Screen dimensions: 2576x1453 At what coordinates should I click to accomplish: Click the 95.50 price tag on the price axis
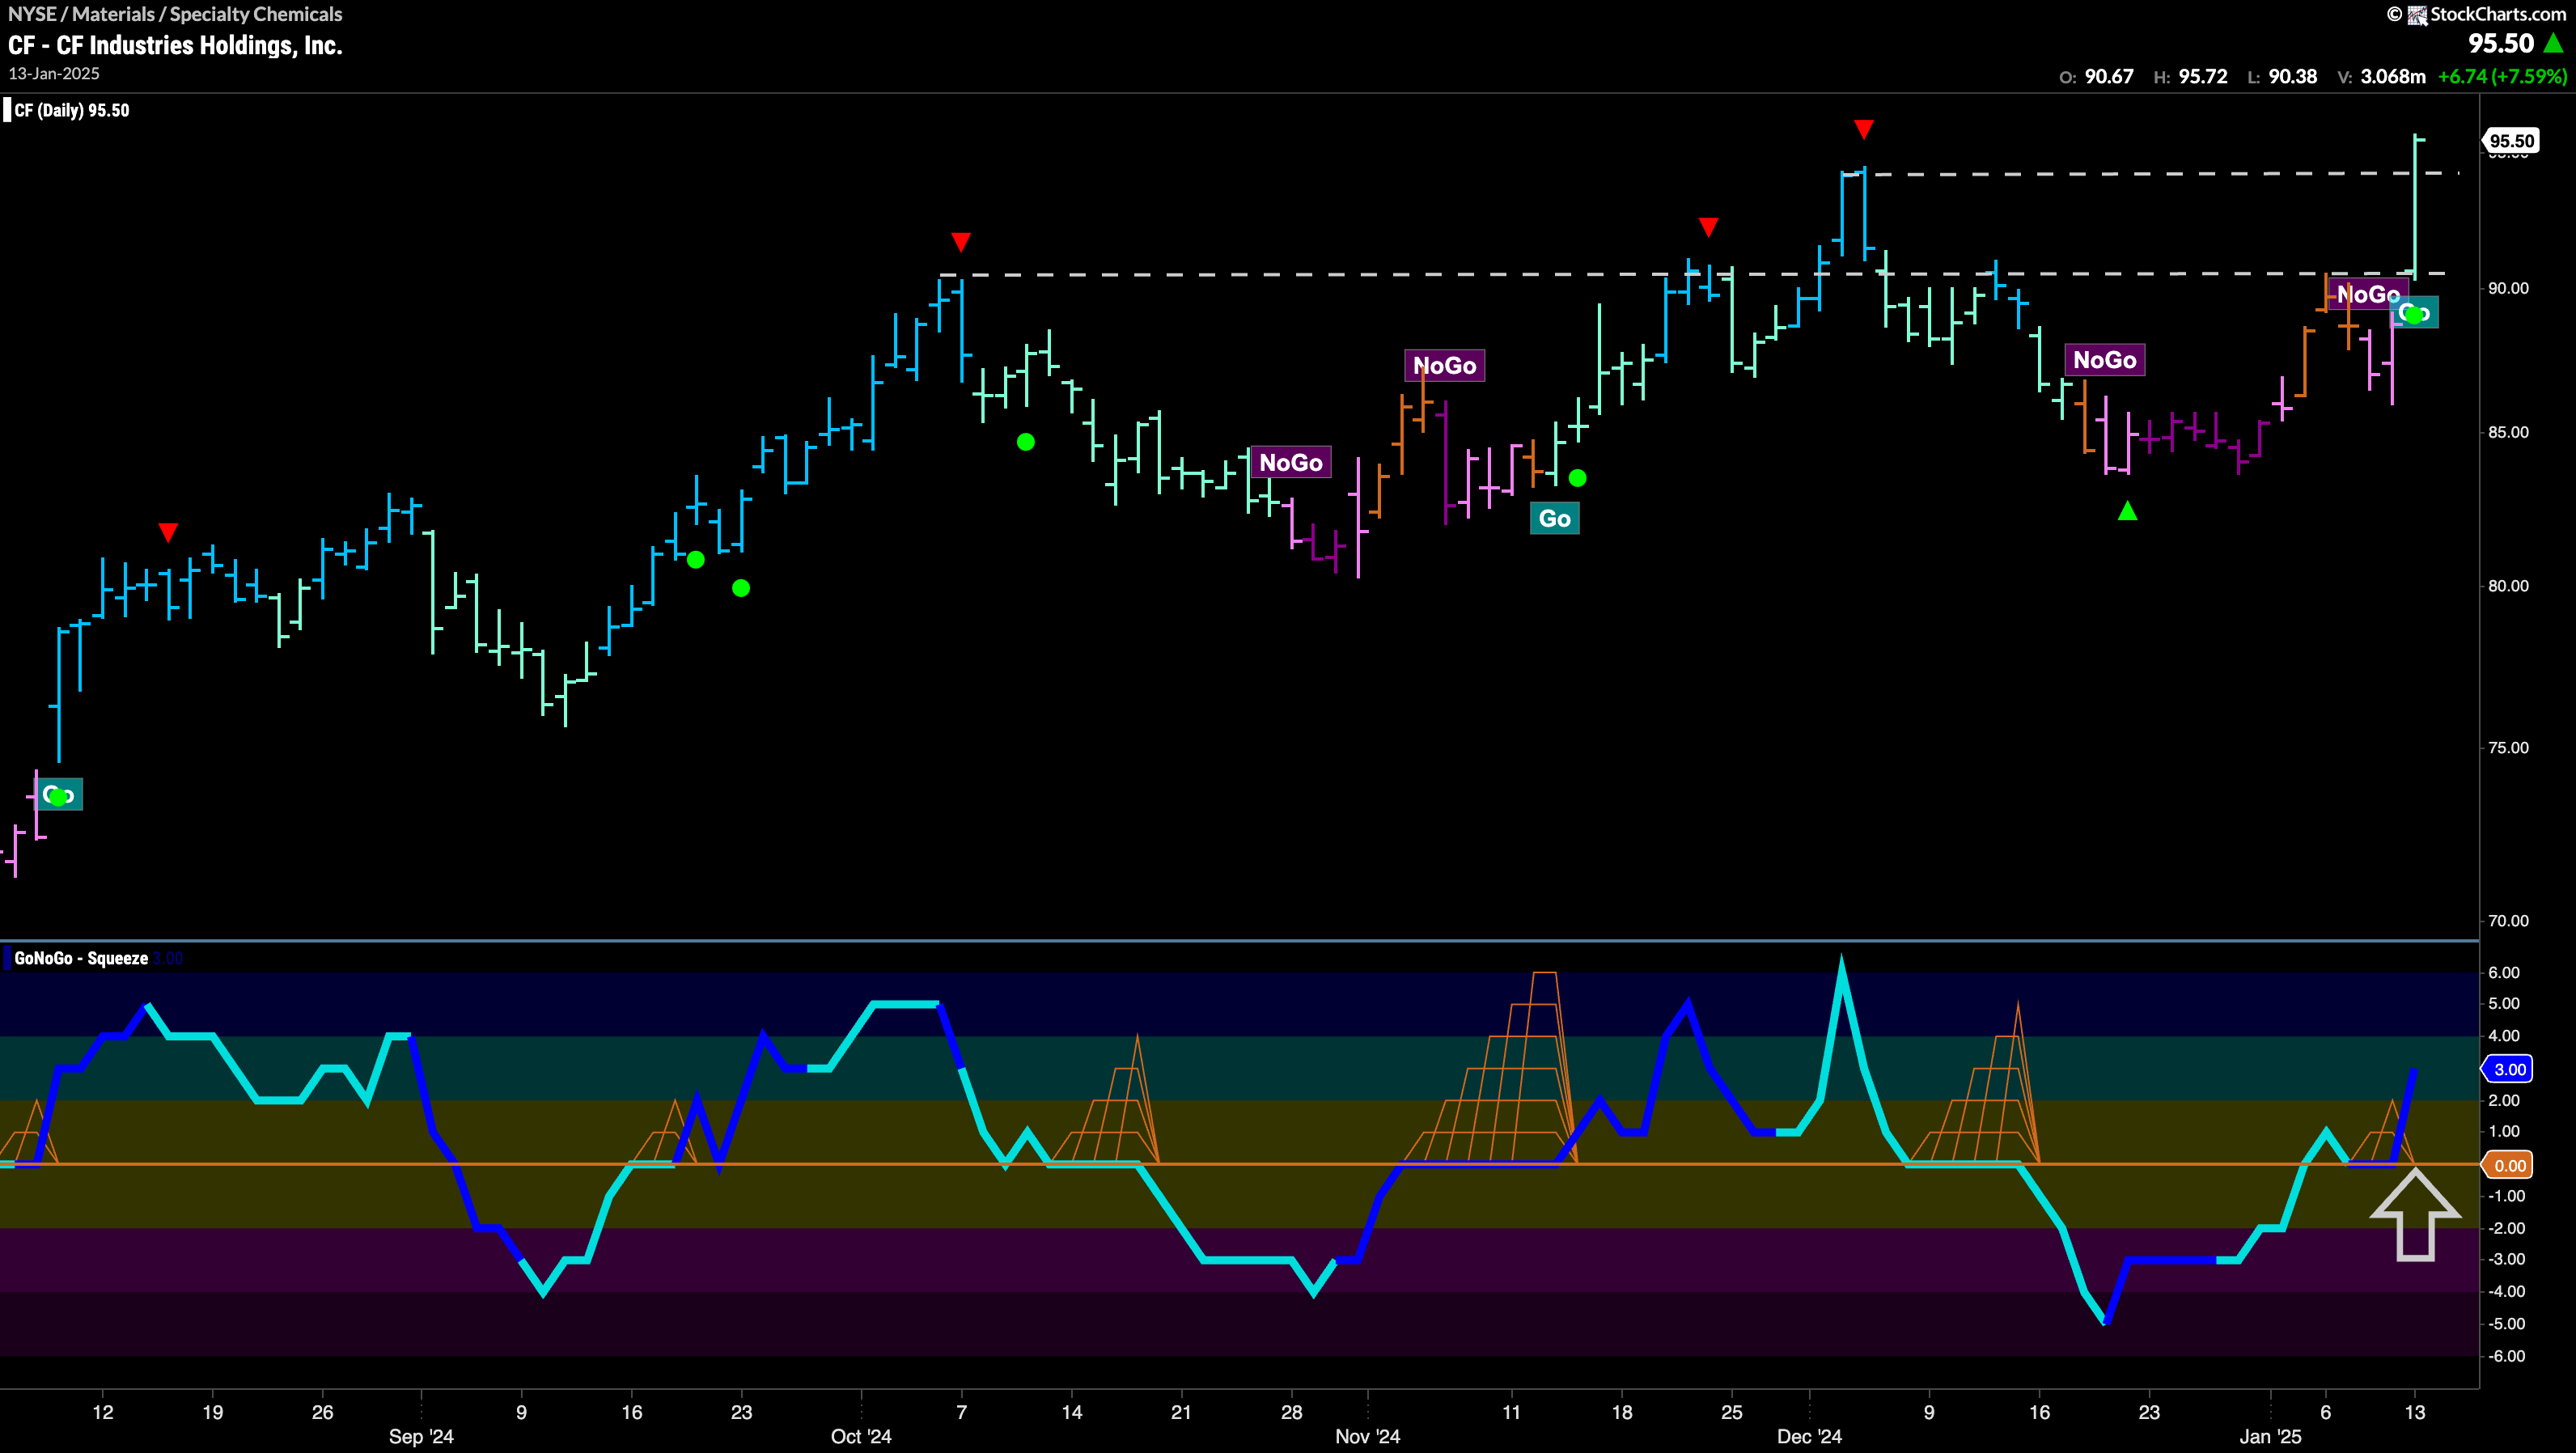pyautogui.click(x=2511, y=141)
